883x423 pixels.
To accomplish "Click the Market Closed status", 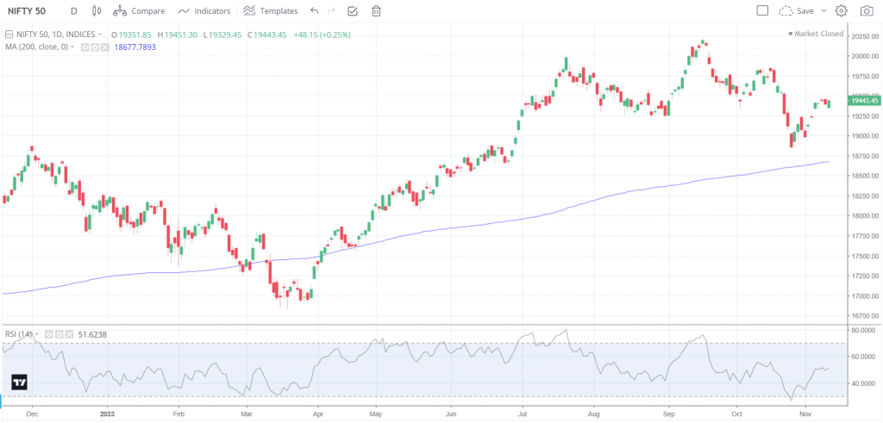I will (x=816, y=34).
